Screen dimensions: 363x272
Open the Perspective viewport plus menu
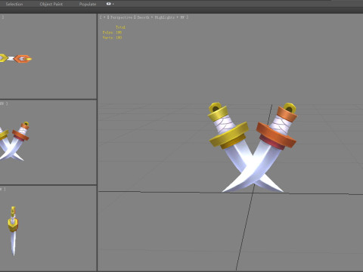104,17
